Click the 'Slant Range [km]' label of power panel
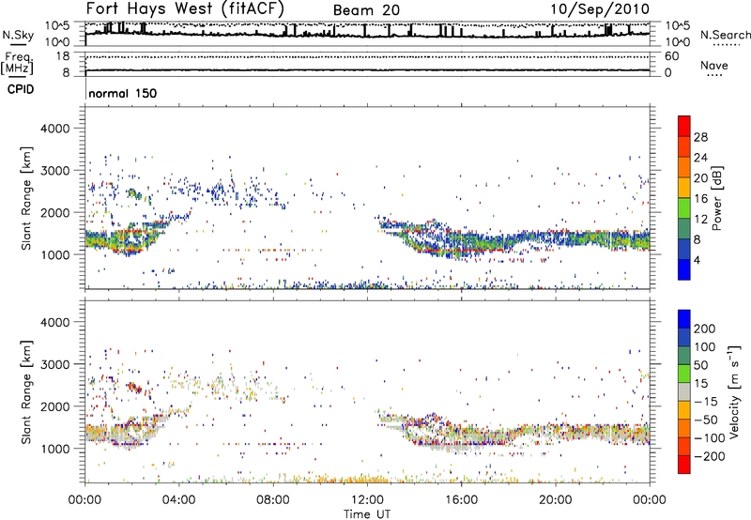751x520 pixels. (x=27, y=199)
